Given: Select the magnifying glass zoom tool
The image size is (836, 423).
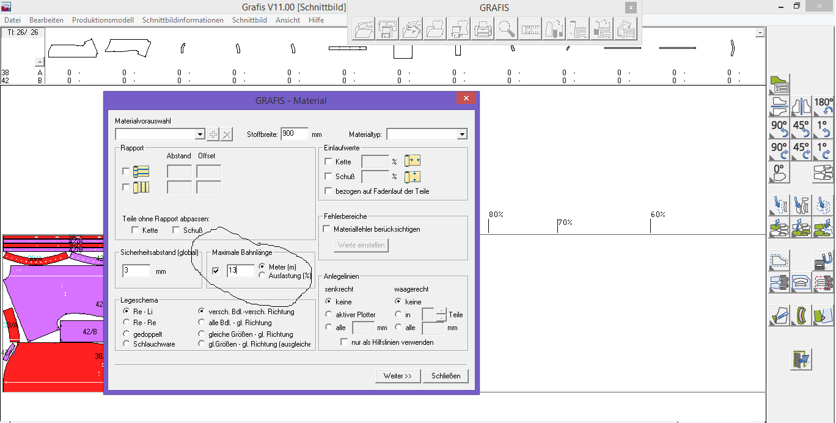Looking at the screenshot, I should coord(507,29).
